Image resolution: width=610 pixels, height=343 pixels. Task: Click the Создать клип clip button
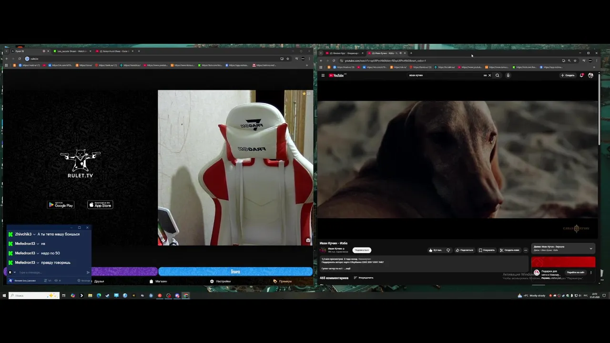pyautogui.click(x=510, y=250)
